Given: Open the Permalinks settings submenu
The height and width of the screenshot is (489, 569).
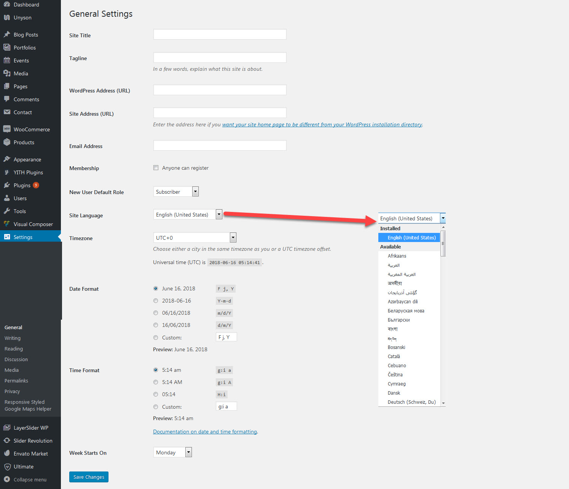Looking at the screenshot, I should [x=16, y=381].
